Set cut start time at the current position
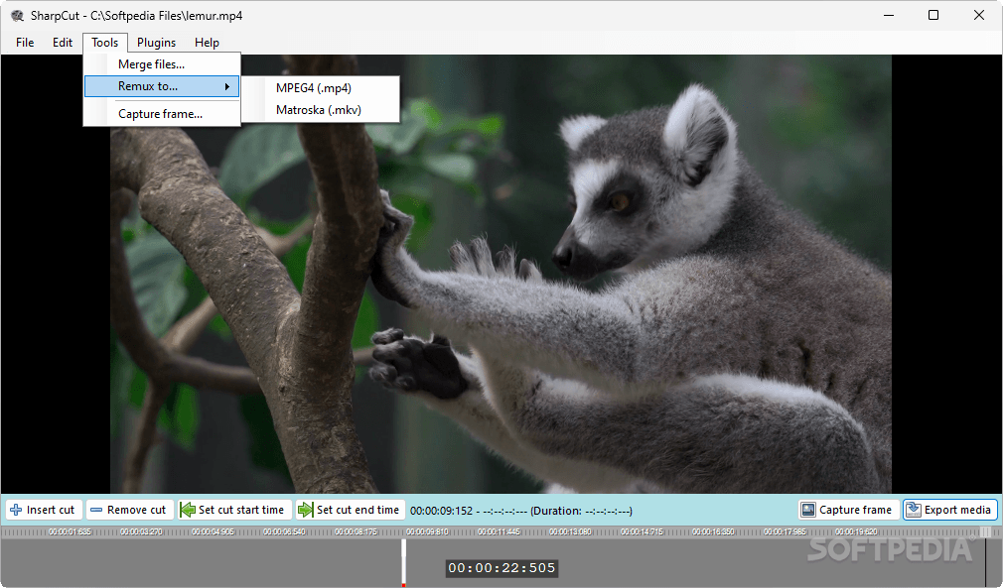 coord(234,510)
